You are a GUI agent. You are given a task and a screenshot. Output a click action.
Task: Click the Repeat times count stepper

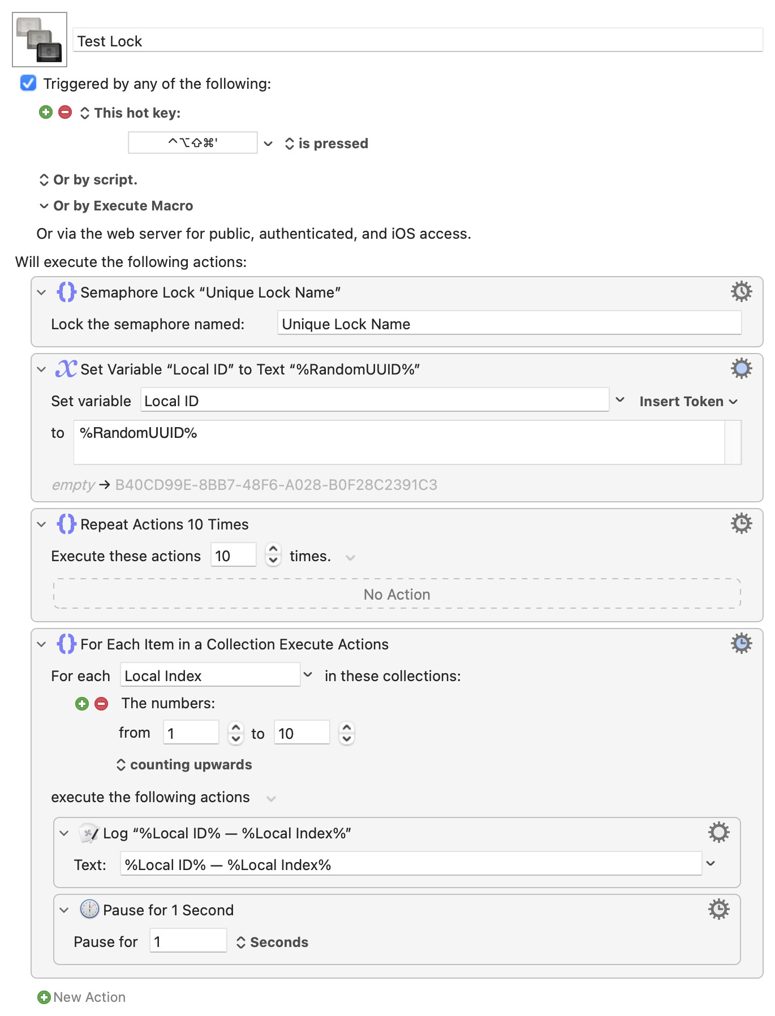pos(273,555)
